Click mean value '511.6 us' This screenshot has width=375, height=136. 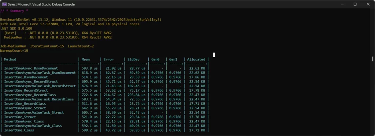pyautogui.click(x=90, y=104)
